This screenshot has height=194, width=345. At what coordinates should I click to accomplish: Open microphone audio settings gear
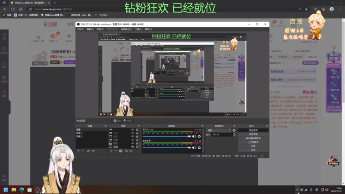pos(199,136)
